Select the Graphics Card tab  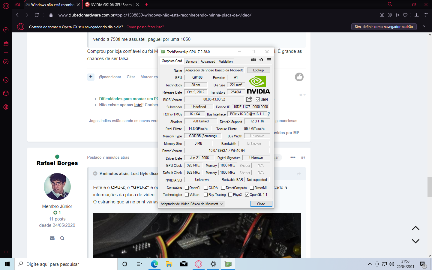pos(172,61)
